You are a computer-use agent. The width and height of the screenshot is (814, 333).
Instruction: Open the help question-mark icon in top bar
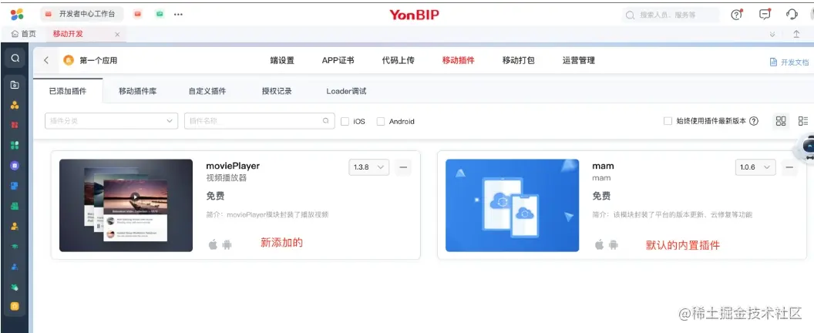point(737,15)
